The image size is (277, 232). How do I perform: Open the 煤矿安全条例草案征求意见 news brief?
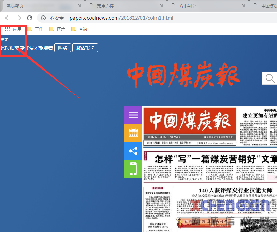tap(158, 193)
